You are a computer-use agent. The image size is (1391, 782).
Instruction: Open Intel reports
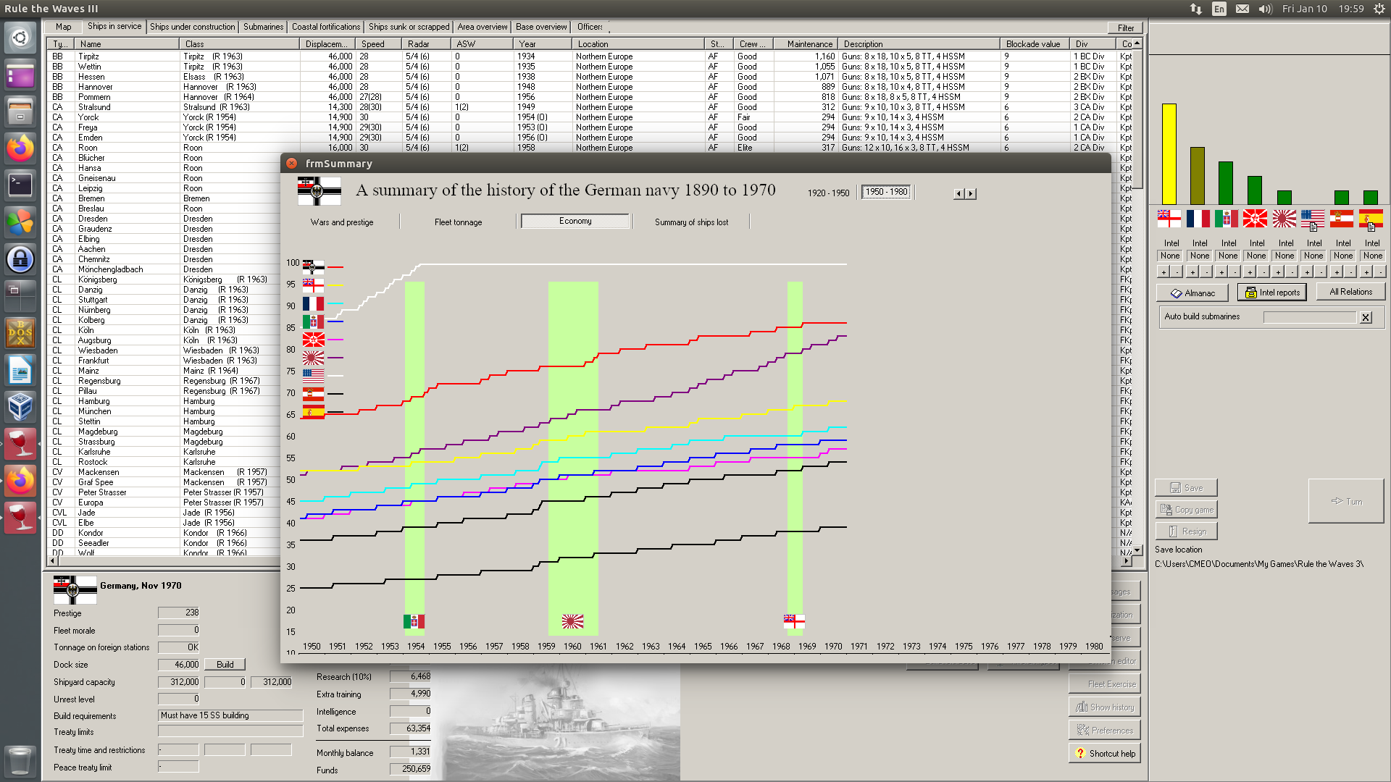pos(1271,293)
